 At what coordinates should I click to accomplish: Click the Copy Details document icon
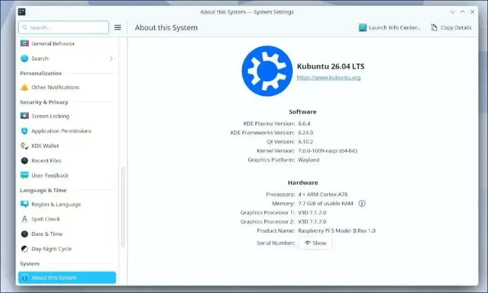434,27
